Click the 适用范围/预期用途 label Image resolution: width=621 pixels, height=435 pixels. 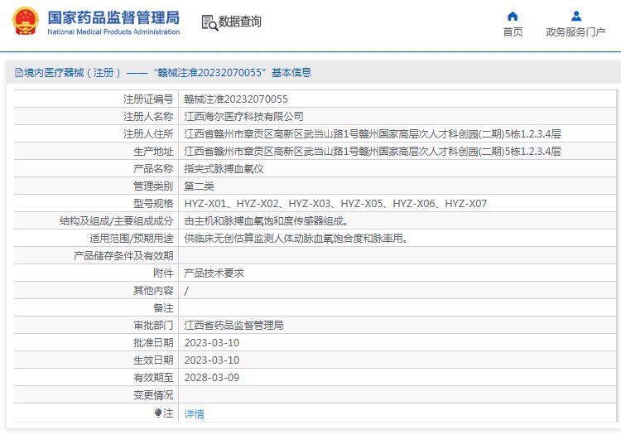point(131,239)
